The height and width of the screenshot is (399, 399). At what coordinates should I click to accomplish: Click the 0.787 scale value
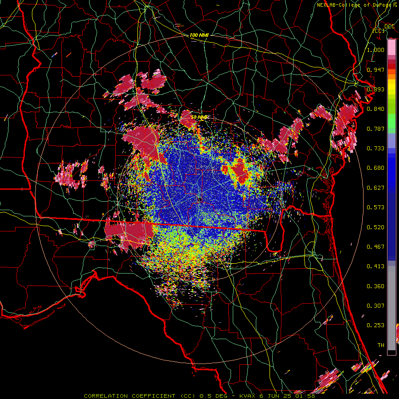click(376, 129)
